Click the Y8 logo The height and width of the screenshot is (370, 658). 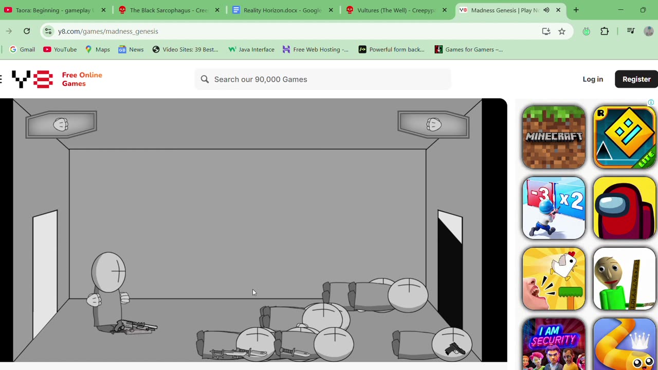click(32, 79)
